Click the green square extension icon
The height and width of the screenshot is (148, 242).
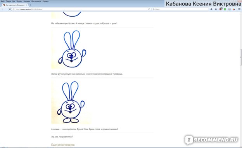tap(225, 9)
